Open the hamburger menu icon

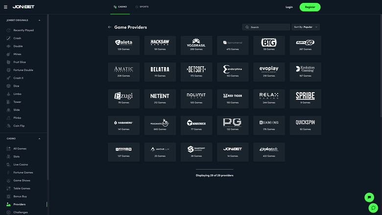click(x=5, y=7)
